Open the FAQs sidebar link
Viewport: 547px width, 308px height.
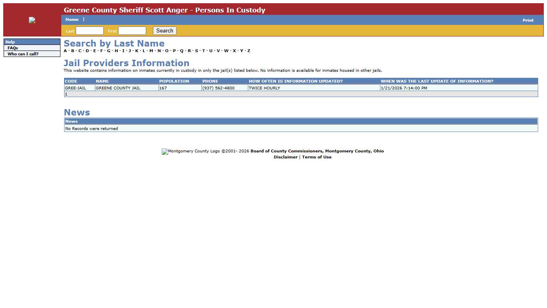[13, 48]
